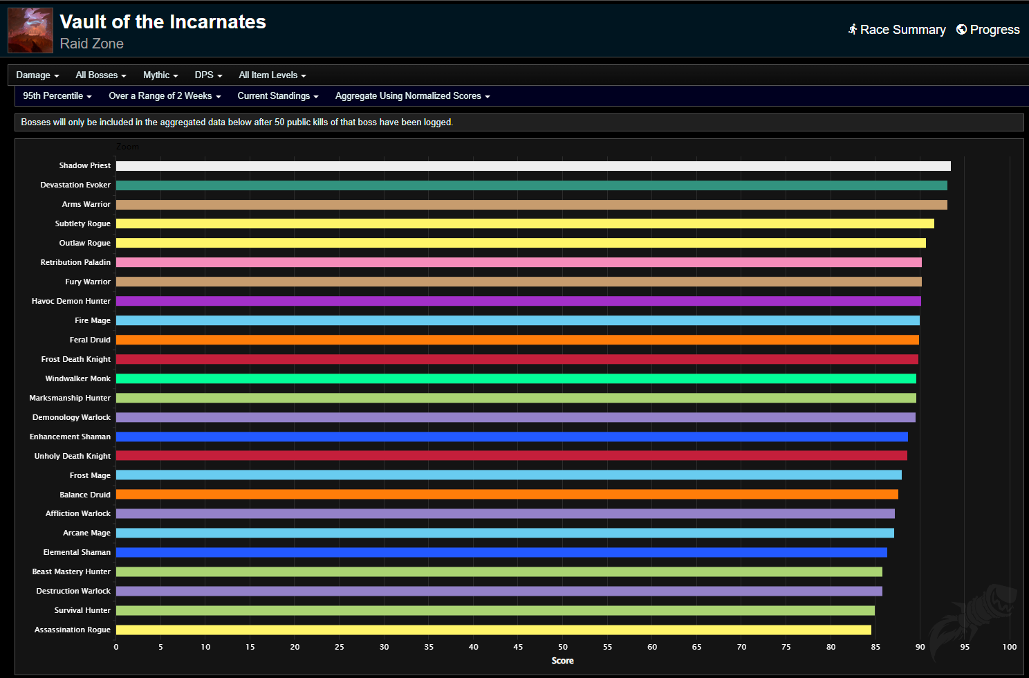Open the Damage dropdown
Image resolution: width=1029 pixels, height=678 pixels.
click(37, 75)
